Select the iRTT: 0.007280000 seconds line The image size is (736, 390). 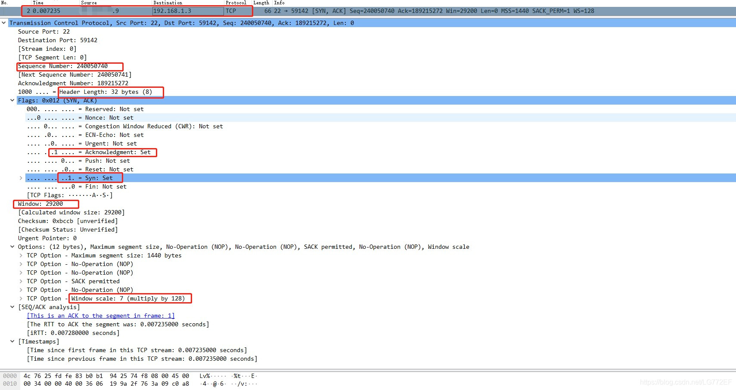tap(73, 333)
